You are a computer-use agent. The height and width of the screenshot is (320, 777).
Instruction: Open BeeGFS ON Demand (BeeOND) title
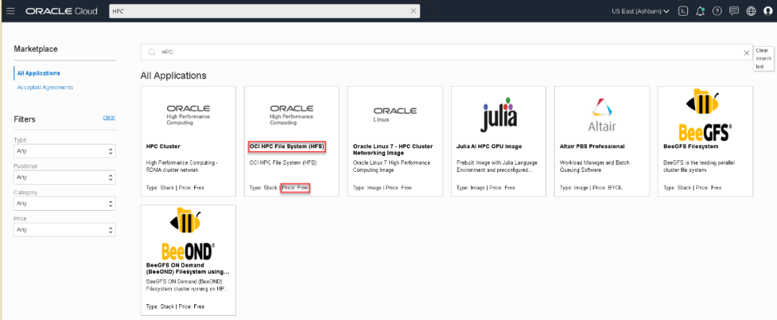coord(188,268)
